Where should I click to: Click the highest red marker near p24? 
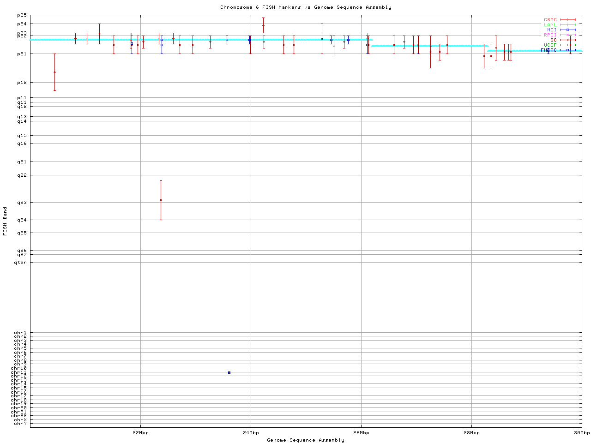(x=263, y=25)
